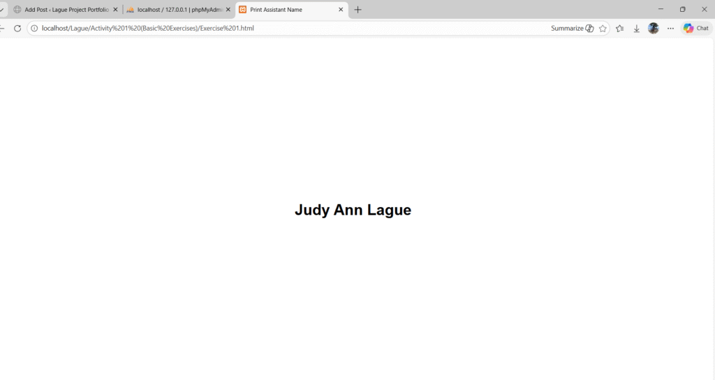Viewport: 715px width, 380px height.
Task: Select the Print Assistant Name tab
Action: [286, 10]
